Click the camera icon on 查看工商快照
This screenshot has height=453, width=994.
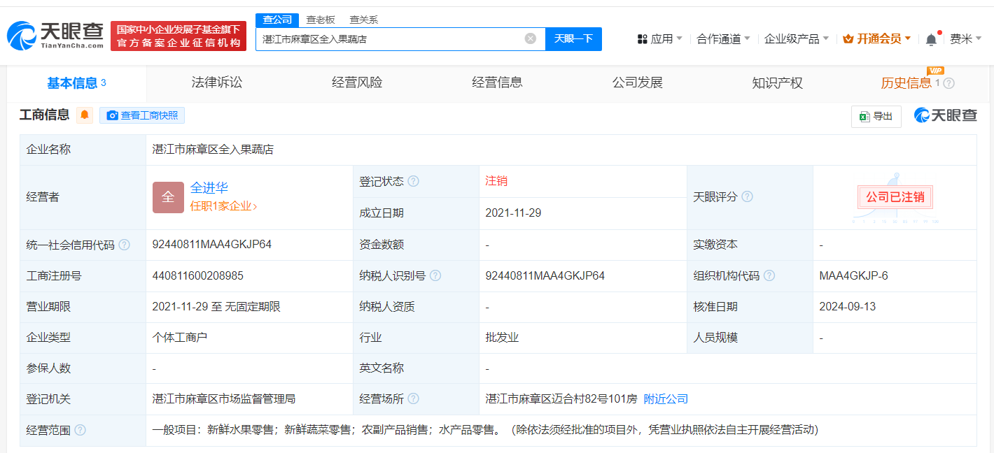point(112,115)
